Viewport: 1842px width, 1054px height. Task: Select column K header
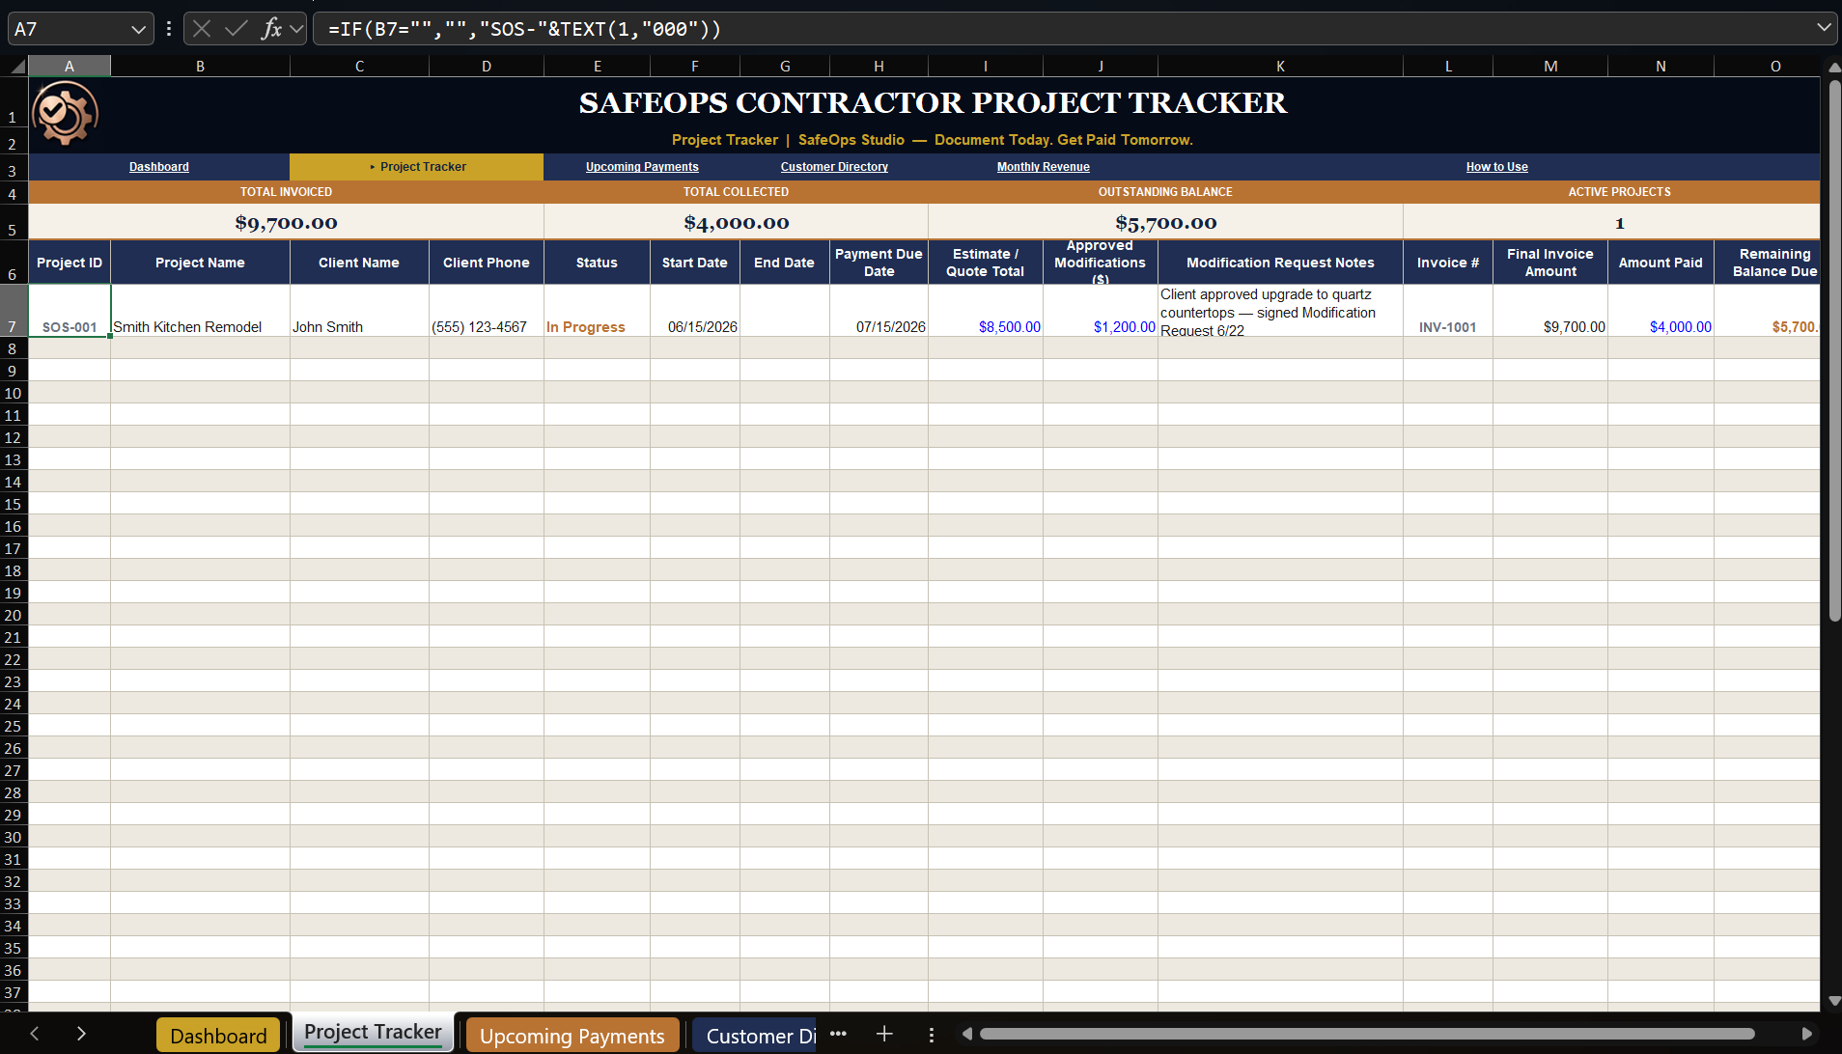pos(1280,66)
